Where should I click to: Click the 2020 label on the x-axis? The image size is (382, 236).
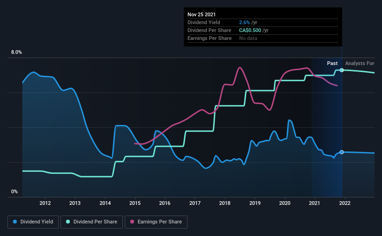pyautogui.click(x=285, y=203)
